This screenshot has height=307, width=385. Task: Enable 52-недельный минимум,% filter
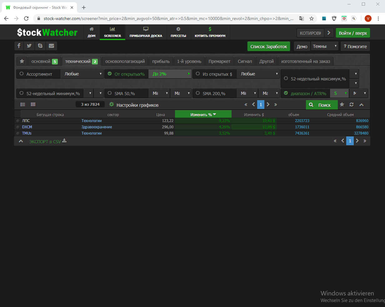click(22, 93)
